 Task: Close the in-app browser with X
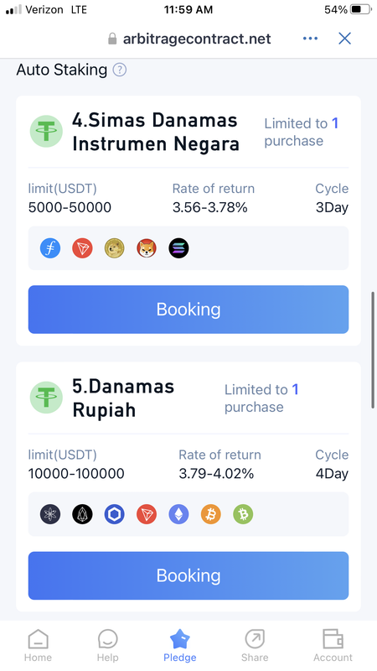(344, 39)
